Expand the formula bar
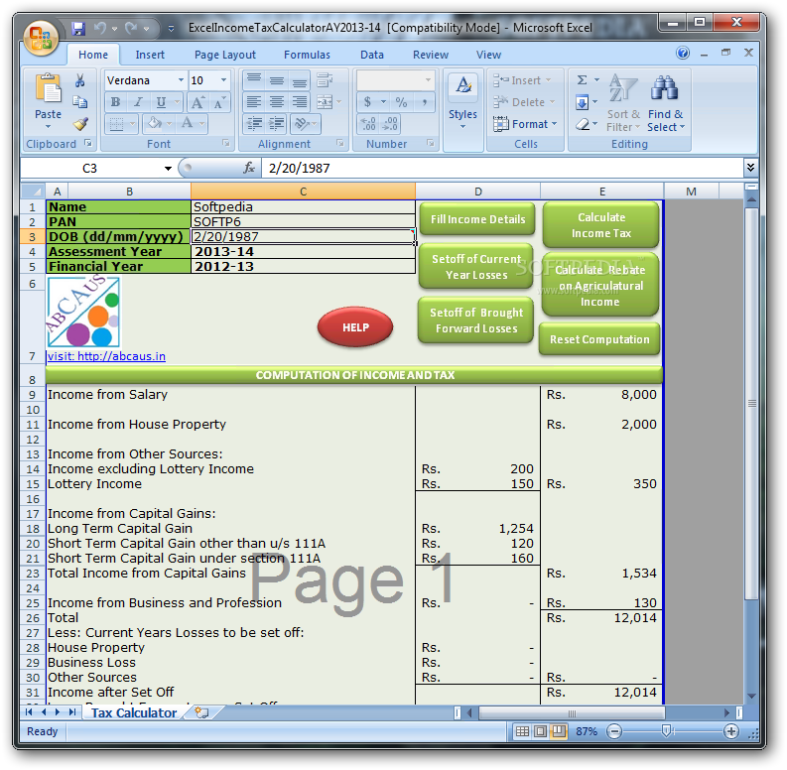 click(750, 168)
